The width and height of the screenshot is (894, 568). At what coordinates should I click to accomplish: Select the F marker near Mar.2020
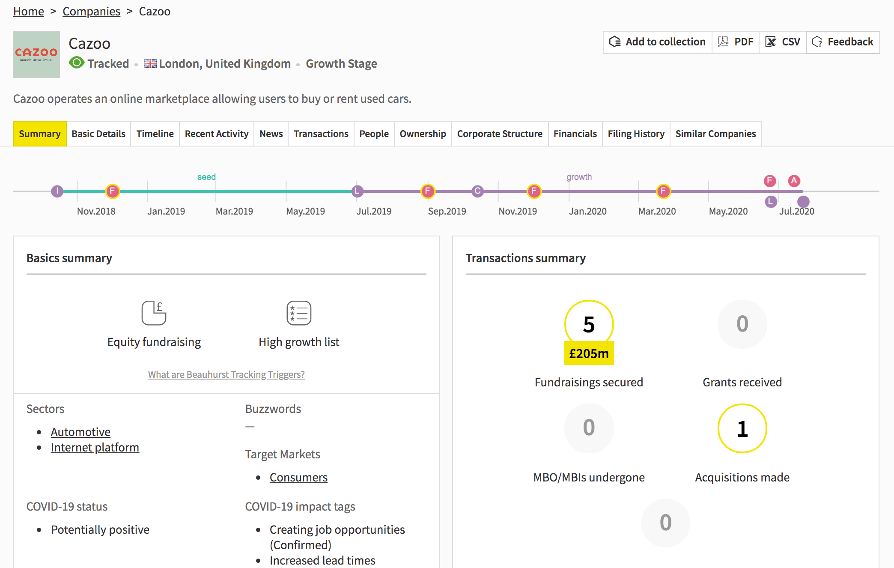pyautogui.click(x=663, y=191)
